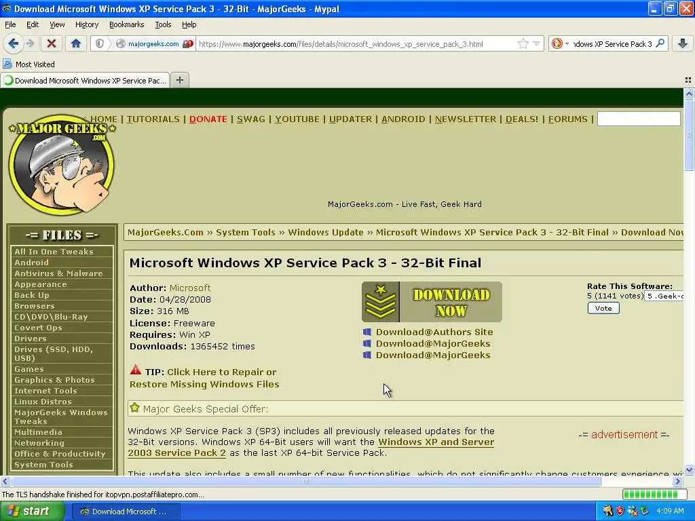Open the Edit menu
The height and width of the screenshot is (521, 695).
(x=33, y=24)
